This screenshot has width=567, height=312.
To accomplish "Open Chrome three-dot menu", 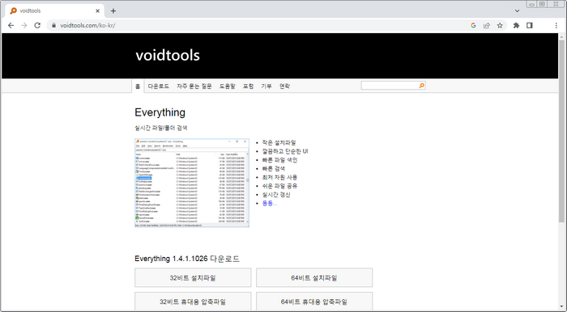I will pos(556,25).
